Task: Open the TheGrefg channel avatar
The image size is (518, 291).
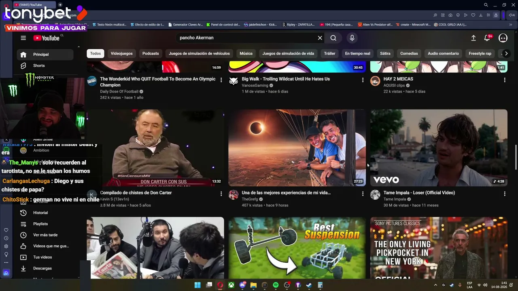Action: coord(234,195)
